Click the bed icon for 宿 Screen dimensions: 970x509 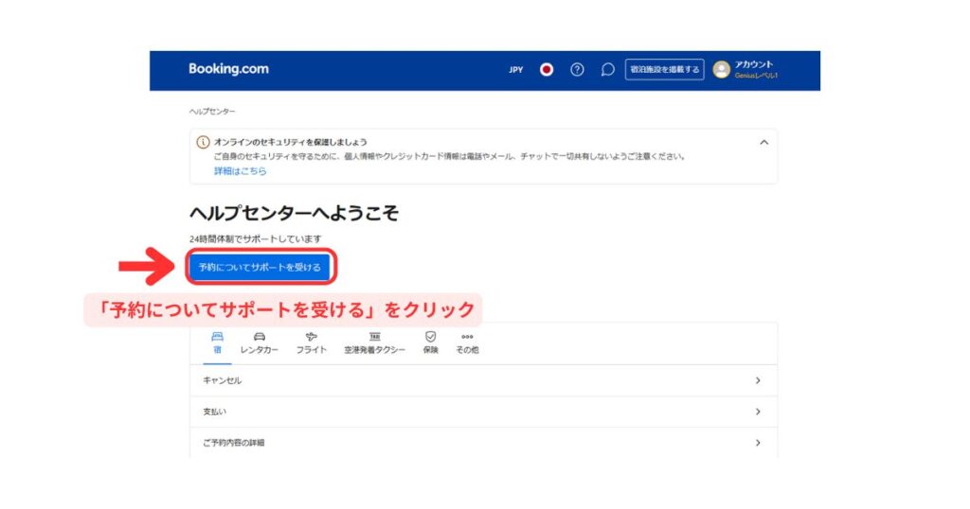click(x=217, y=337)
